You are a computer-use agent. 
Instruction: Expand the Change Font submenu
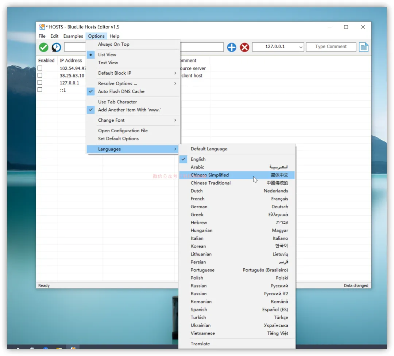133,120
